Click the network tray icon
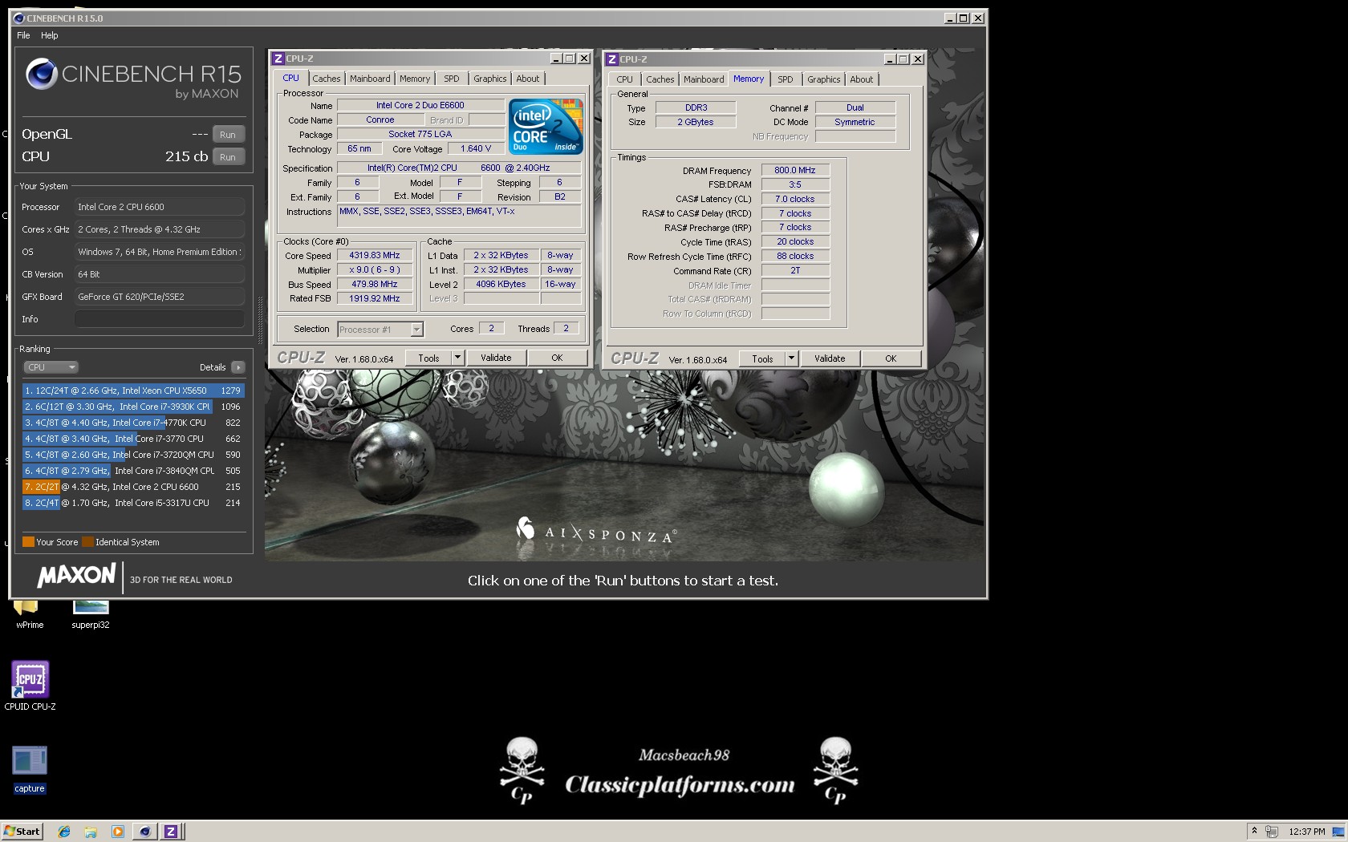Screen dimensions: 1348x842 1271,832
